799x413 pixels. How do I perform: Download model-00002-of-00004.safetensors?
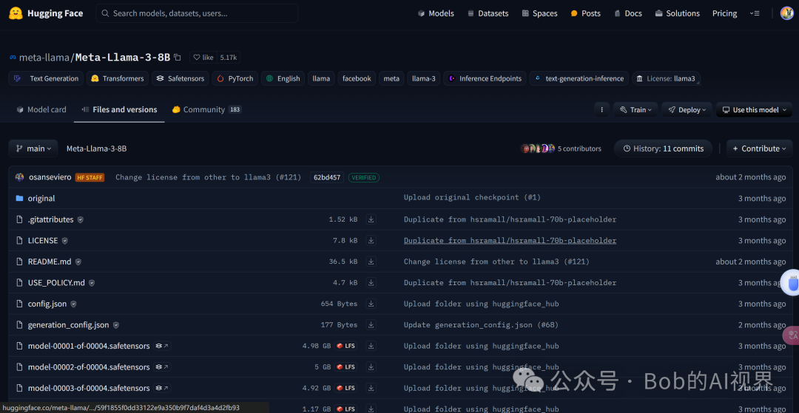(371, 367)
